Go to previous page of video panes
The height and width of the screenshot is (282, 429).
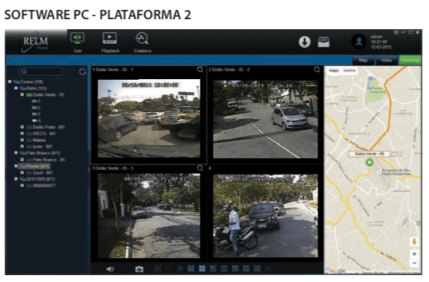[x=170, y=269]
